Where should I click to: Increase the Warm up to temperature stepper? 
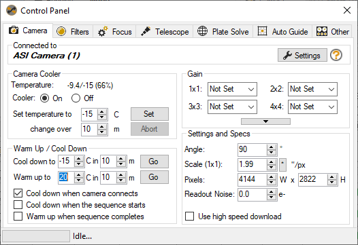(x=79, y=175)
